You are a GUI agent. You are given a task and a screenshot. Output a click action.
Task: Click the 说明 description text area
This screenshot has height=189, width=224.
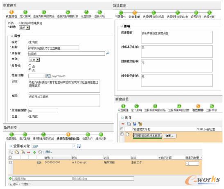point(64,86)
